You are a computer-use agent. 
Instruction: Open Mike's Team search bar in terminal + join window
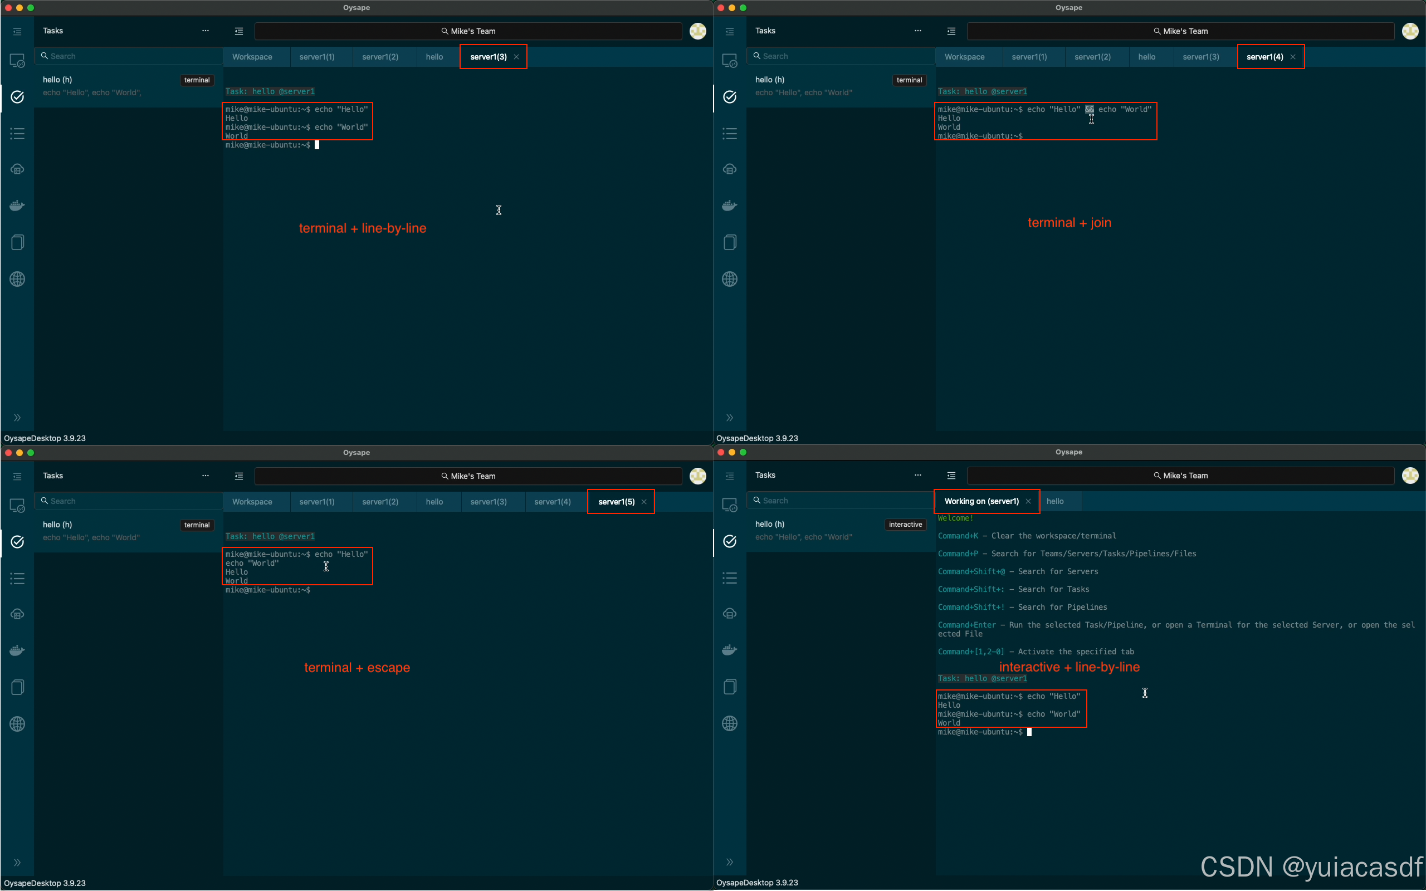pos(1180,31)
